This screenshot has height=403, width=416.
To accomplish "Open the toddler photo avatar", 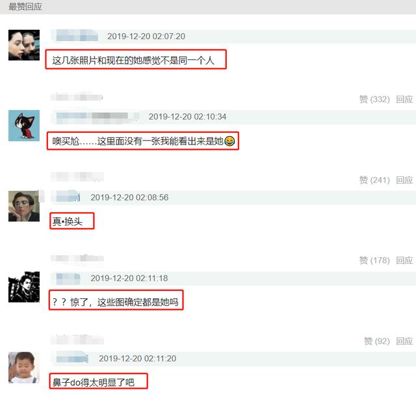I will [x=24, y=367].
